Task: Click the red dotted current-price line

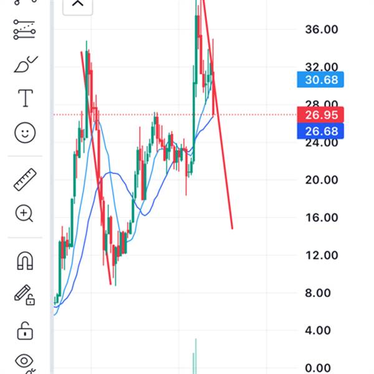Action: pyautogui.click(x=175, y=115)
